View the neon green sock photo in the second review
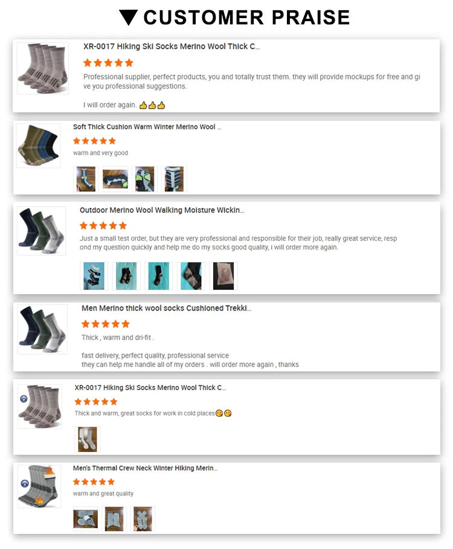The width and height of the screenshot is (453, 549). click(x=144, y=179)
